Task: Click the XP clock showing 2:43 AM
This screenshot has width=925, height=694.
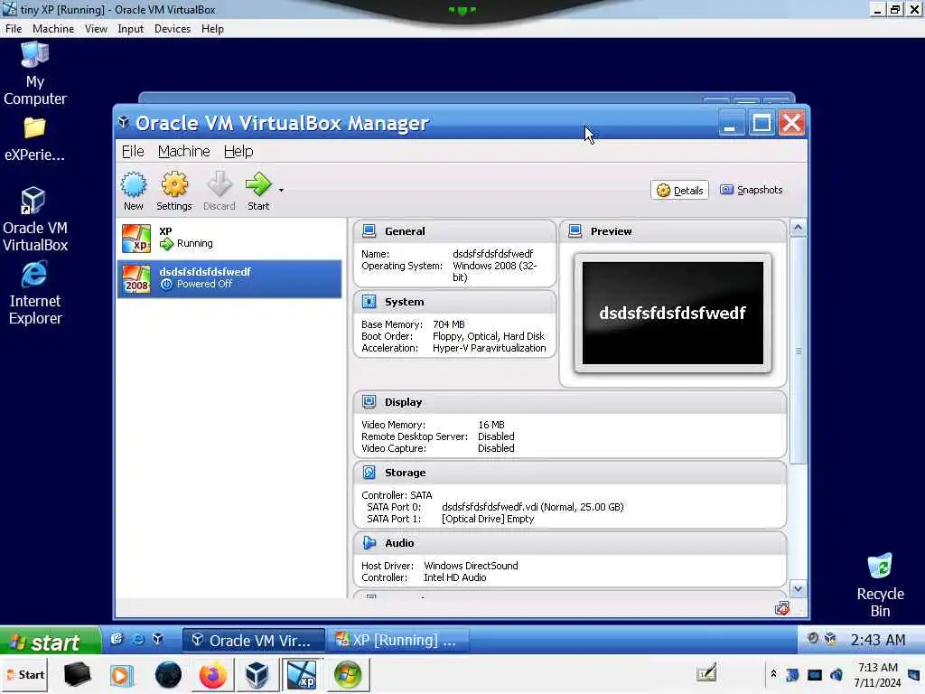Action: 878,641
